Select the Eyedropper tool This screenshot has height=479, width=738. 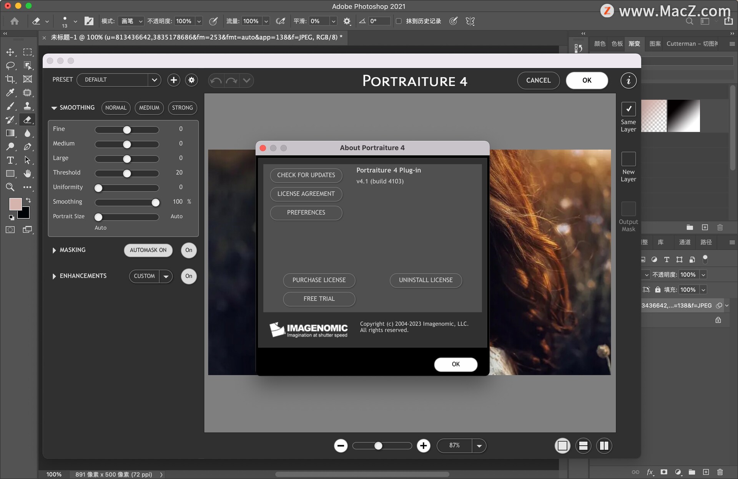click(x=10, y=92)
